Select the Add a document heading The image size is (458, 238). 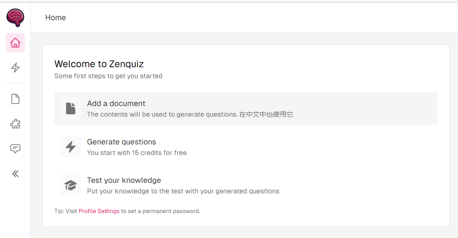click(116, 104)
